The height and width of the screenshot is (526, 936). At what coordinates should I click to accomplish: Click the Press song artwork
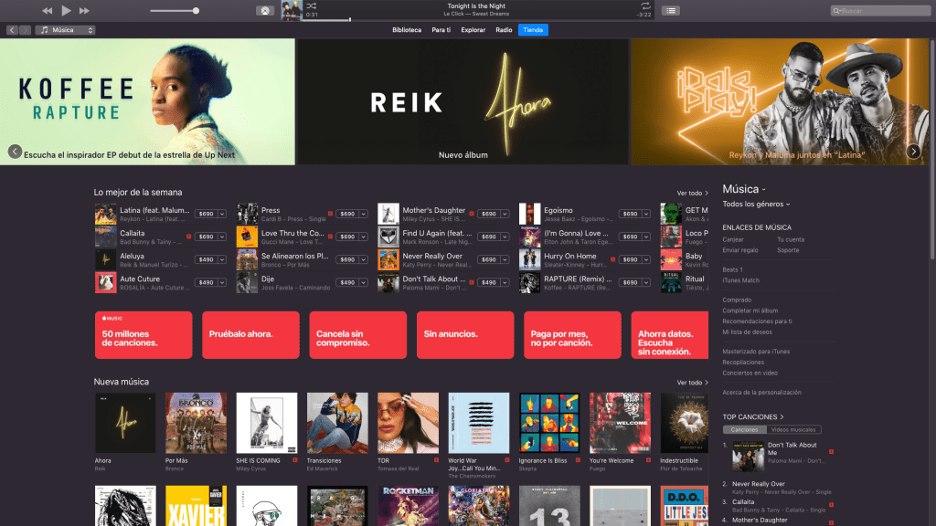(x=247, y=214)
